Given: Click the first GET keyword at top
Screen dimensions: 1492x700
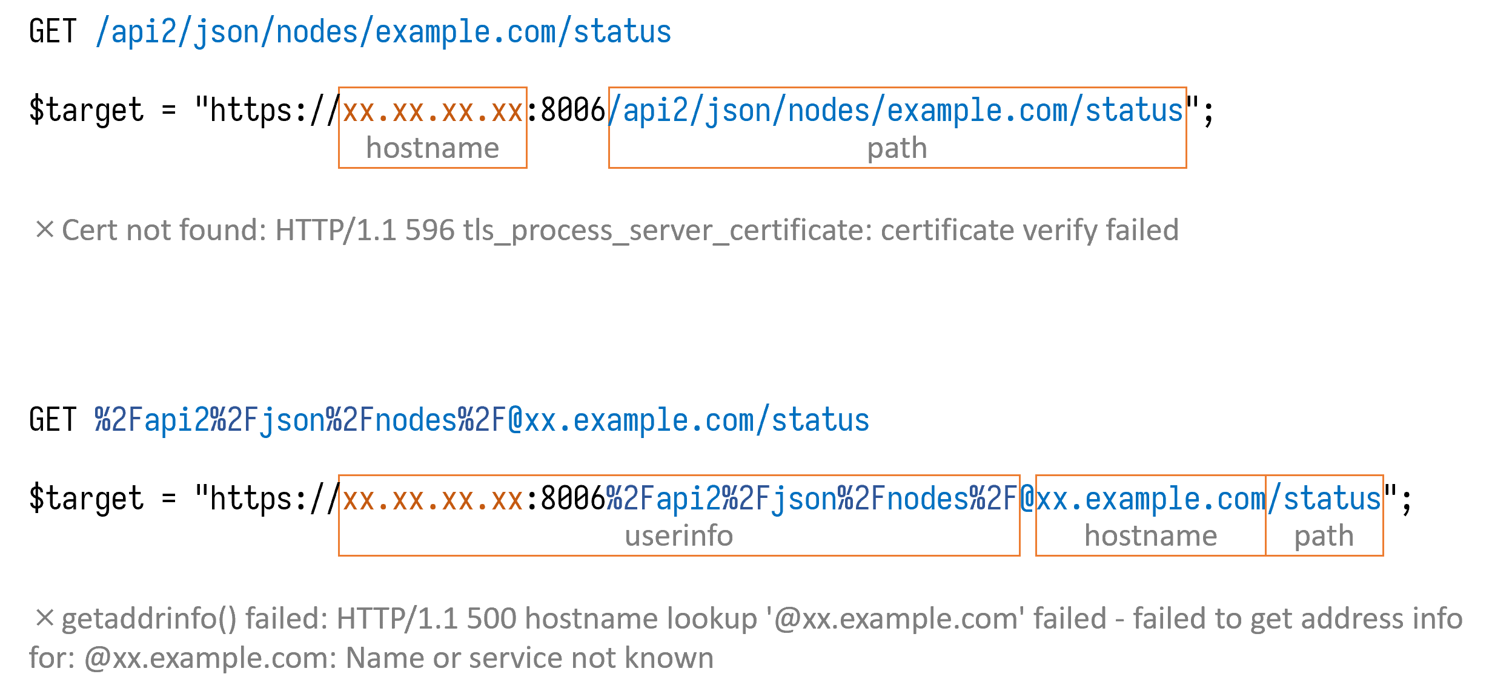Looking at the screenshot, I should pos(53,31).
